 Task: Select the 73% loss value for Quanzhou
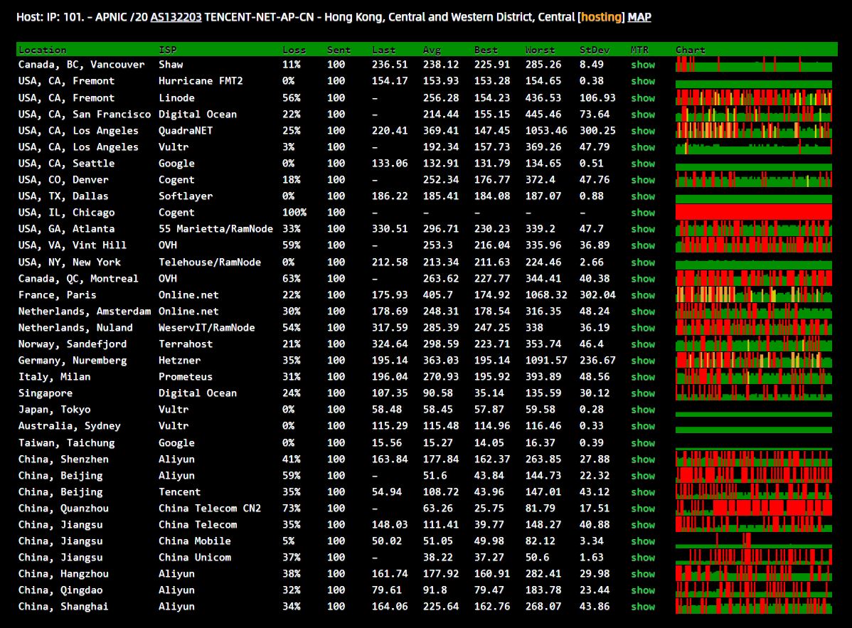click(292, 508)
